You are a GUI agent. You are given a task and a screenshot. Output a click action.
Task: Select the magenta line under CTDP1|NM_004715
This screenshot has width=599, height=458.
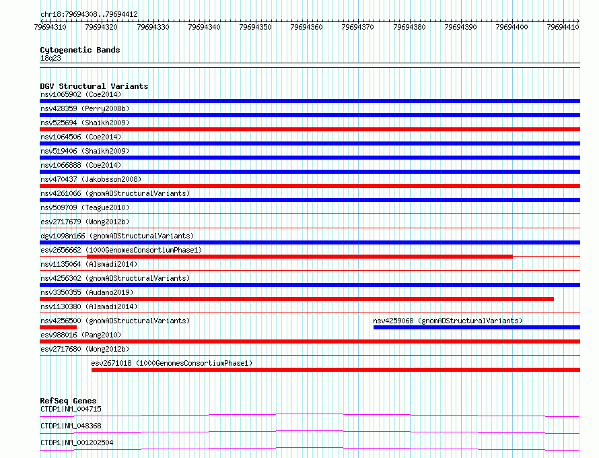[x=310, y=416]
